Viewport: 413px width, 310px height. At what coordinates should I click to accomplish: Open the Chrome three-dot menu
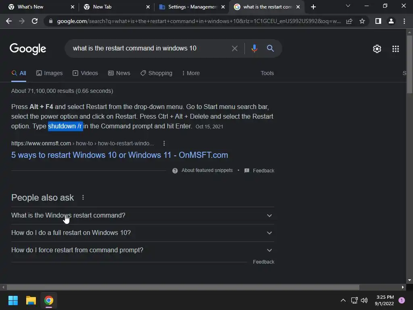pos(404,21)
